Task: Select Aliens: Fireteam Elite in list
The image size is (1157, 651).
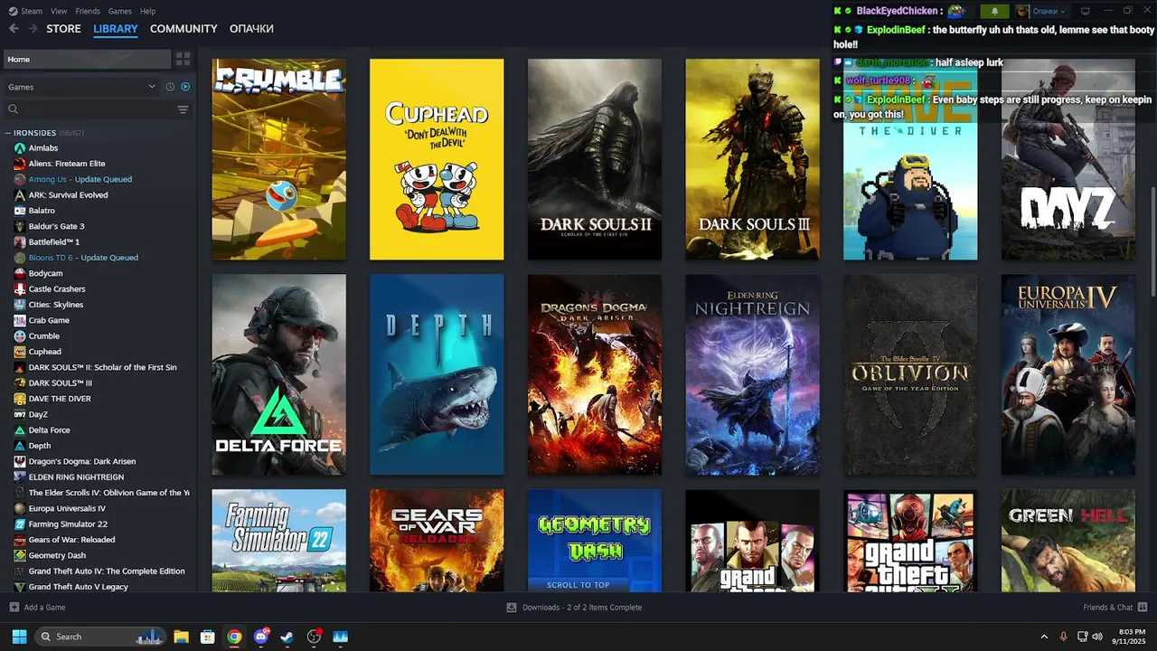Action: (67, 164)
